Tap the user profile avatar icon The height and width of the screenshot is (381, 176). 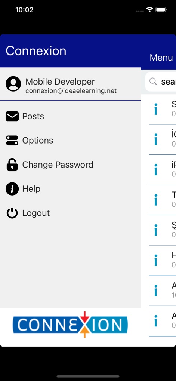point(13,84)
